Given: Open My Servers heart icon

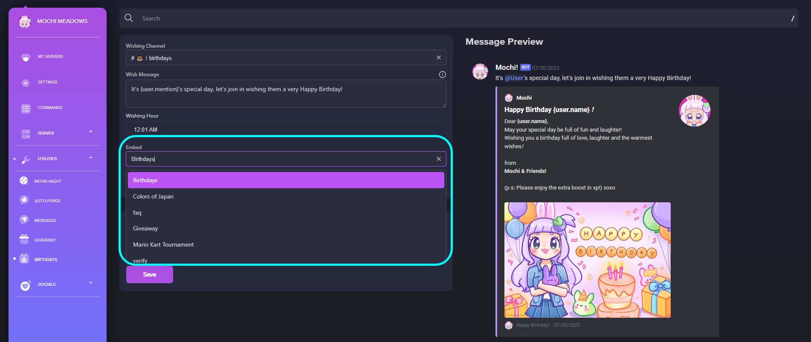Looking at the screenshot, I should coord(26,57).
